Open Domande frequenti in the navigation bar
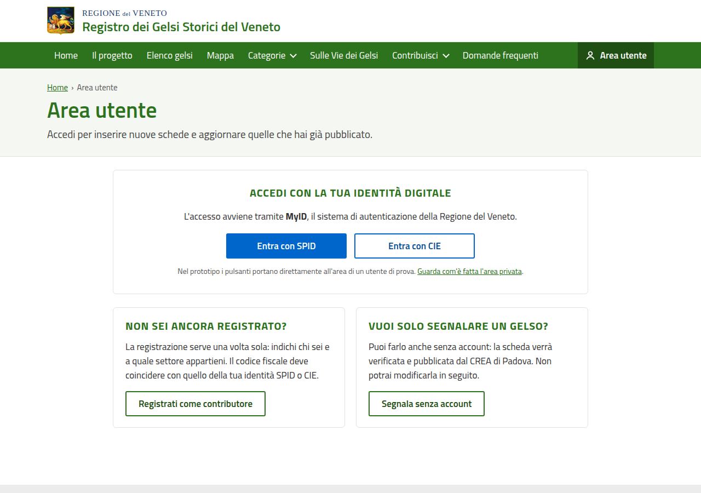701x493 pixels. [501, 55]
